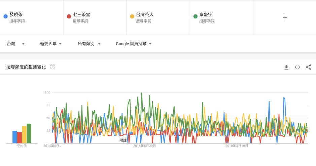Click the green dot beside 京盛宇
The image size is (316, 166).
click(x=196, y=16)
